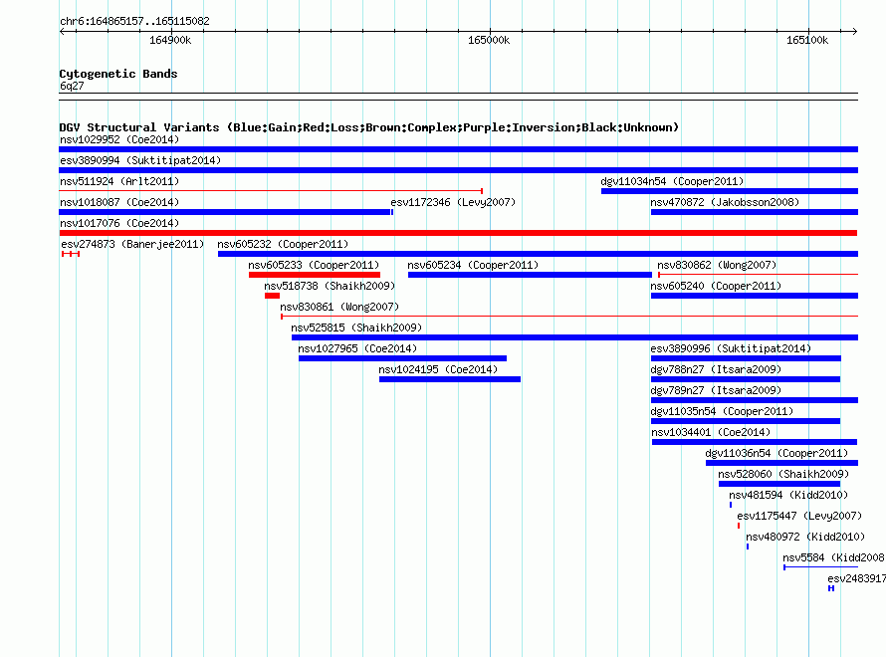Click the Cytogenetic Bands track title
This screenshot has height=657, width=886.
pyautogui.click(x=118, y=74)
